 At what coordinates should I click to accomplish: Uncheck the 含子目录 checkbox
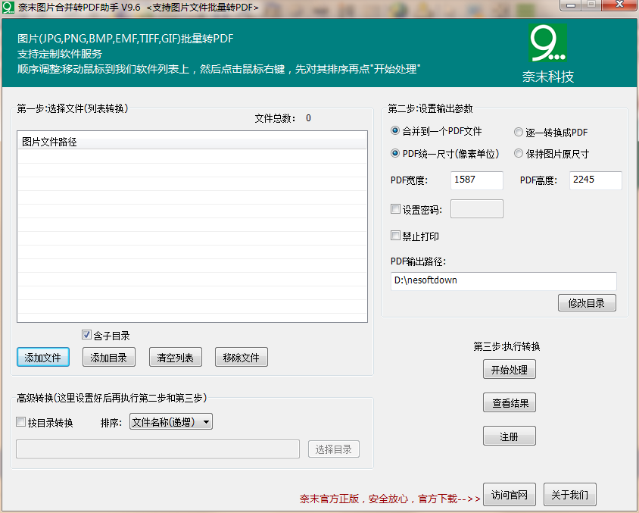tap(87, 335)
